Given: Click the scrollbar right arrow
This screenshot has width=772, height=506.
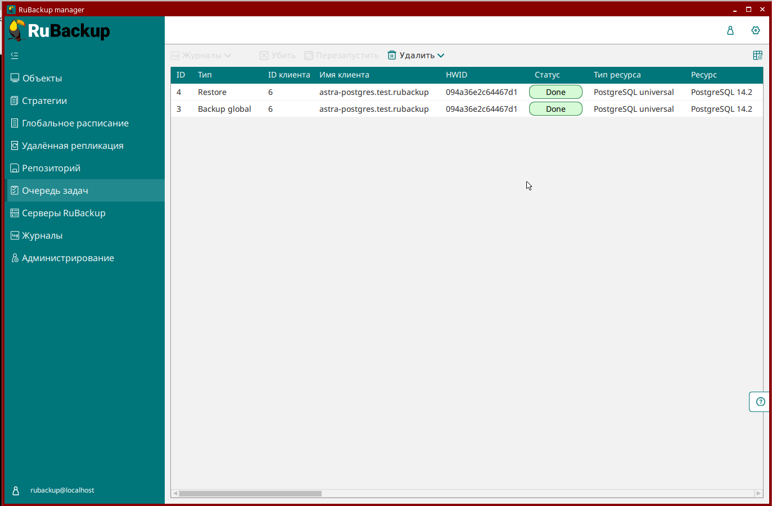Looking at the screenshot, I should point(759,494).
